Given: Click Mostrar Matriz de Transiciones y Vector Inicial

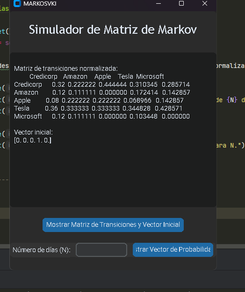Looking at the screenshot, I should click(113, 225).
